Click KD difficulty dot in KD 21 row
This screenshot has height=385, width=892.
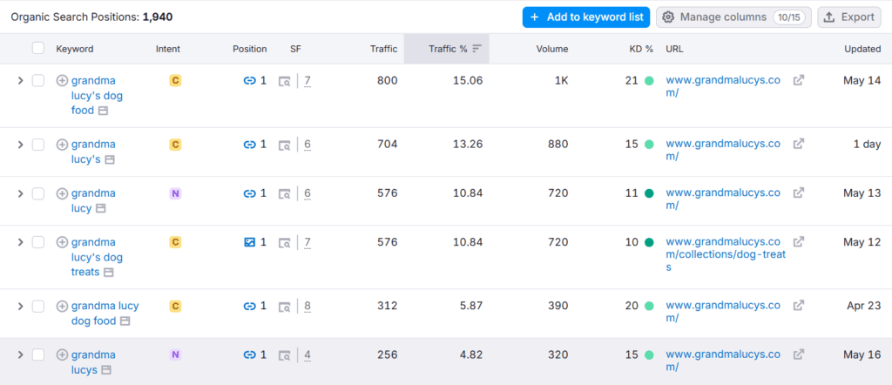(648, 81)
